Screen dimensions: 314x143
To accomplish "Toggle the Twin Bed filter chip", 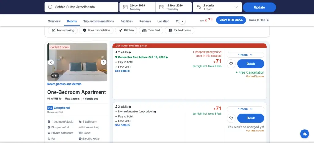I will point(151,30).
